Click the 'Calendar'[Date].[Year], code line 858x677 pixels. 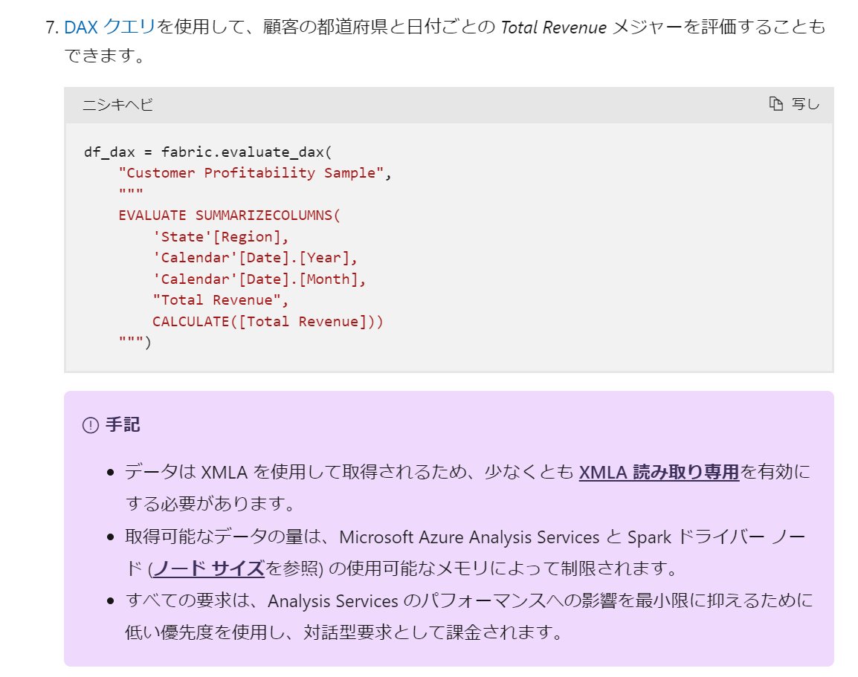(255, 258)
